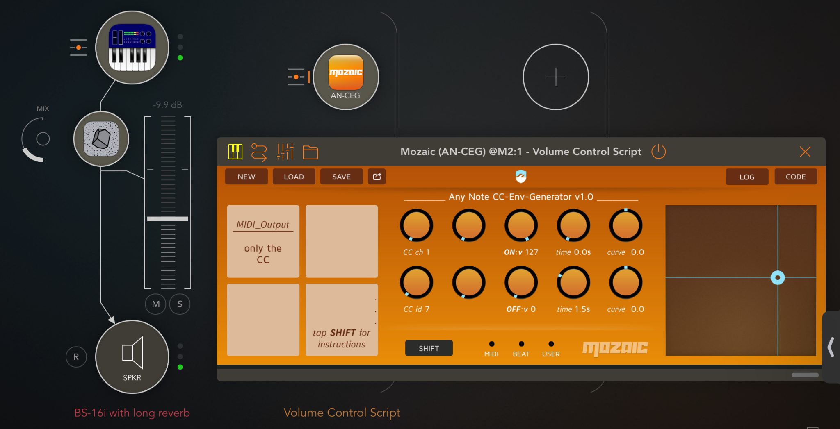Select the rock effect node below BS-16i
This screenshot has height=429, width=840.
tap(101, 139)
